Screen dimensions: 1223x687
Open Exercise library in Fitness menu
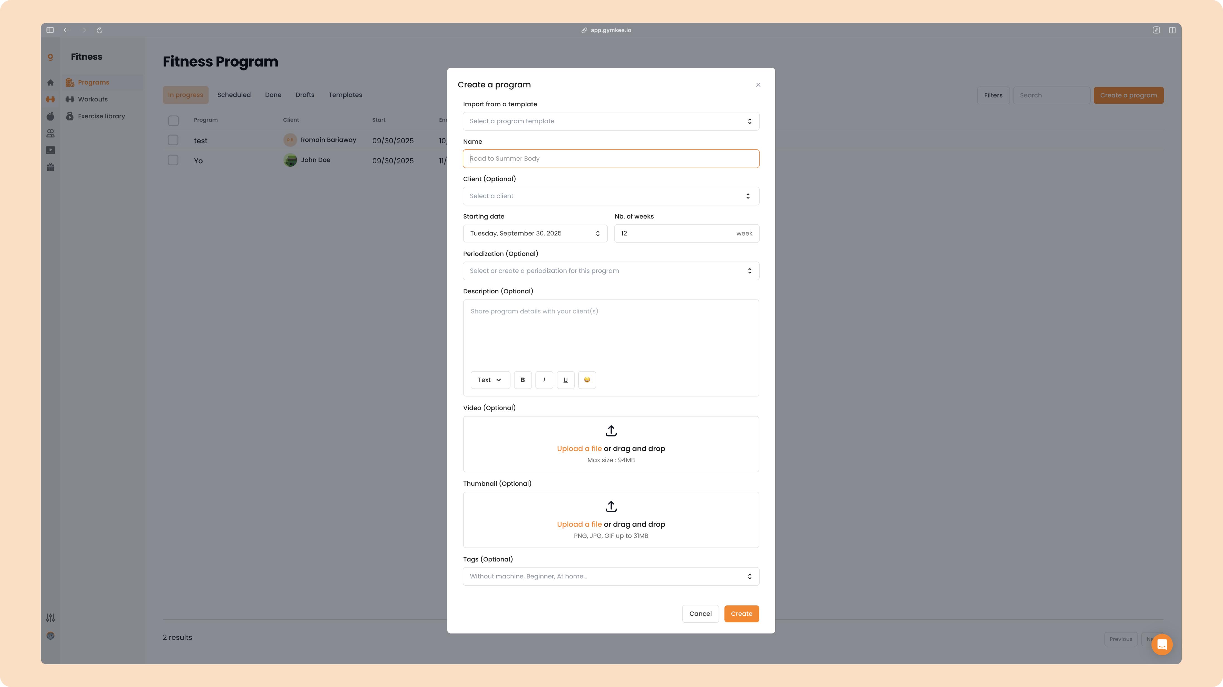[103, 116]
